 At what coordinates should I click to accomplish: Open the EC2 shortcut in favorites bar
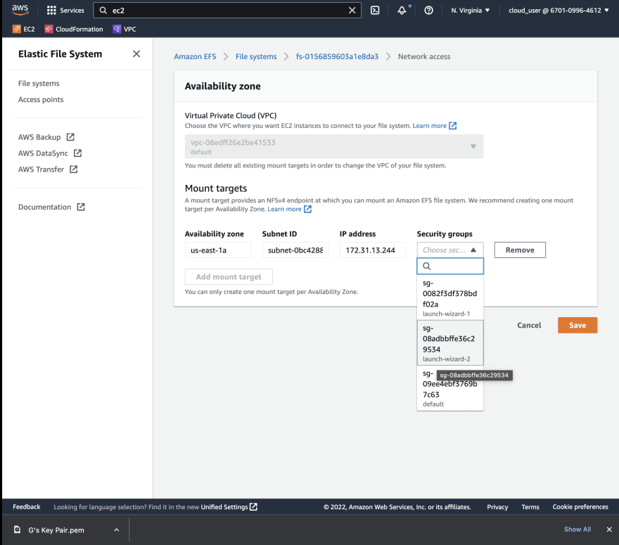[x=24, y=30]
